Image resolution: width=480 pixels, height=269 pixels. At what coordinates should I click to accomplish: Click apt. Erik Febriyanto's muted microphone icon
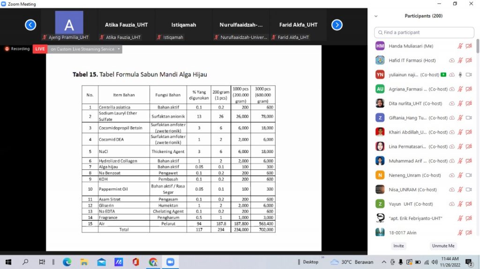point(460,218)
